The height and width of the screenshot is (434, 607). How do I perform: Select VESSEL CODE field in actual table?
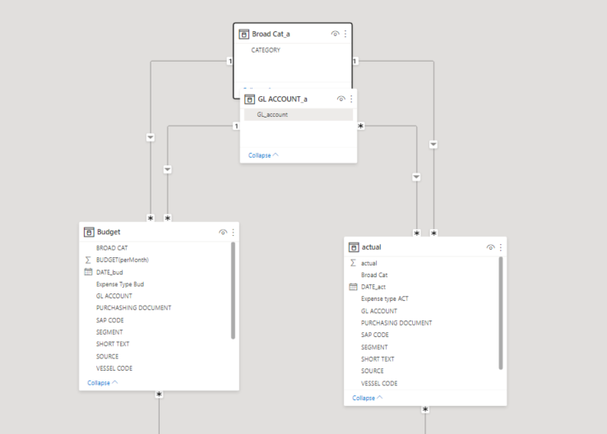tap(379, 383)
